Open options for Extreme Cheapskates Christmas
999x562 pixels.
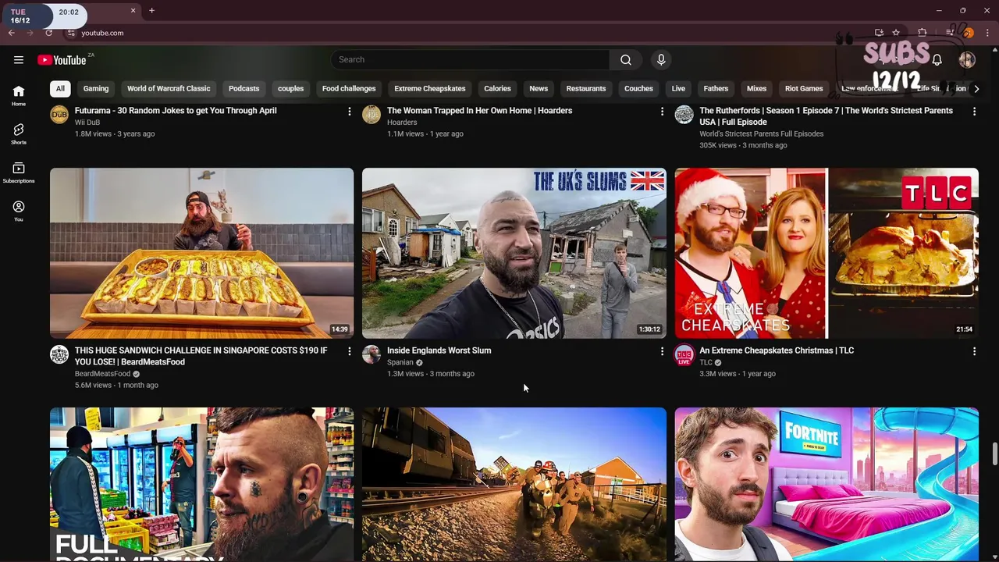[x=974, y=351]
